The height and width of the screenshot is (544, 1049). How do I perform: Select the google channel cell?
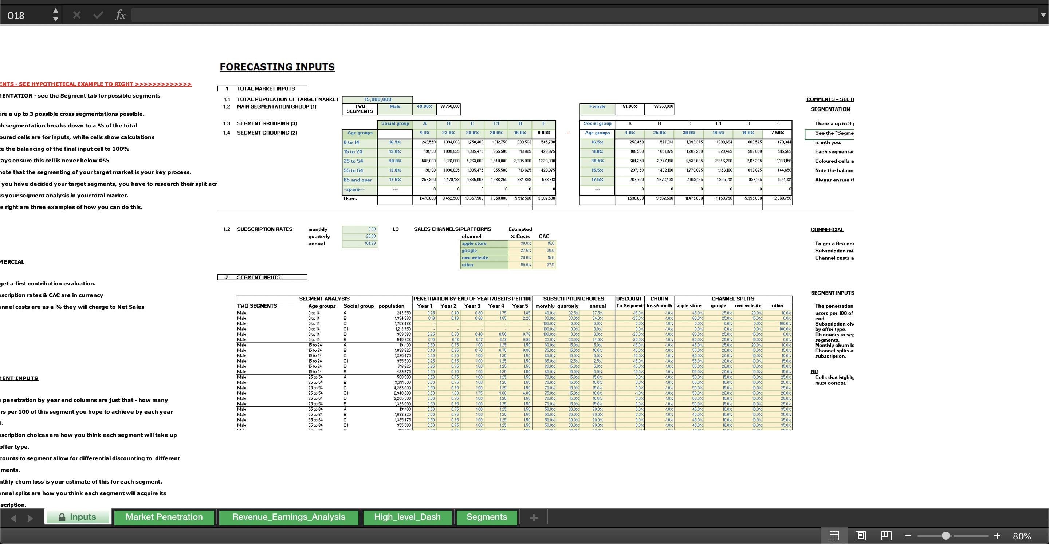[484, 251]
